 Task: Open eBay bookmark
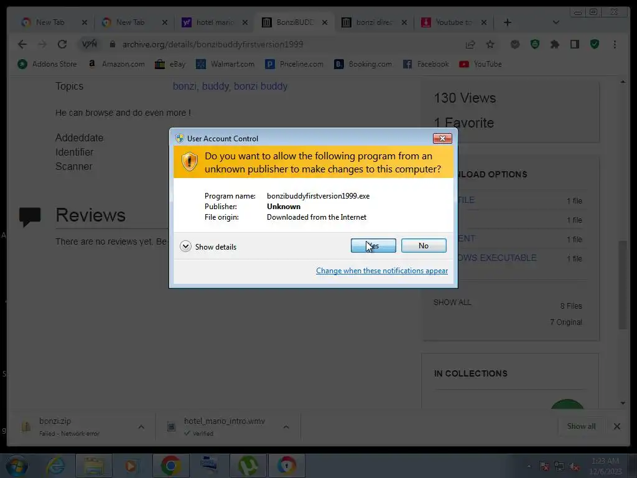(170, 64)
